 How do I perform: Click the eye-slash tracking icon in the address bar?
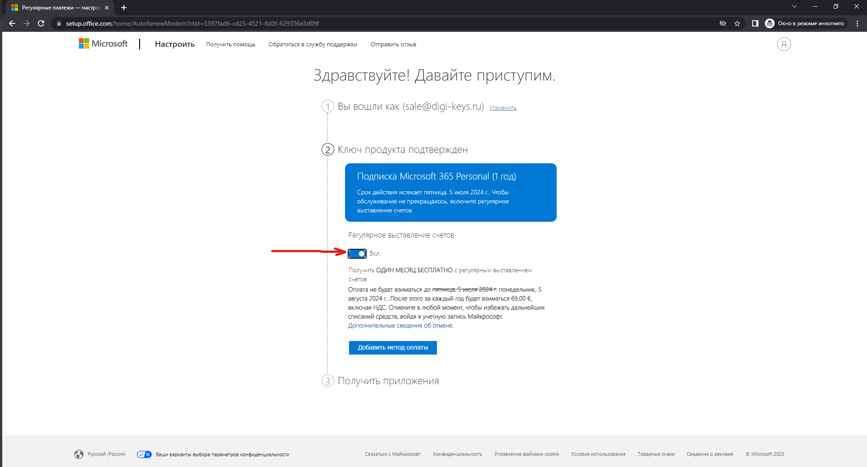723,23
